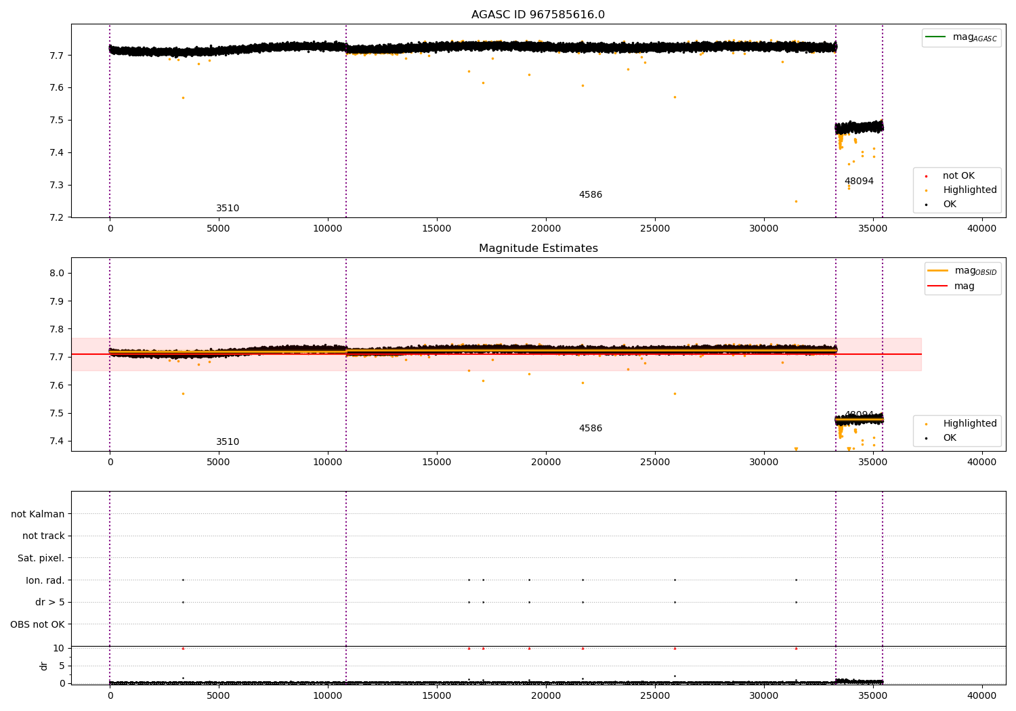Click the 'not Kalman' row label
Viewport: 1016px width, 711px height.
click(38, 515)
